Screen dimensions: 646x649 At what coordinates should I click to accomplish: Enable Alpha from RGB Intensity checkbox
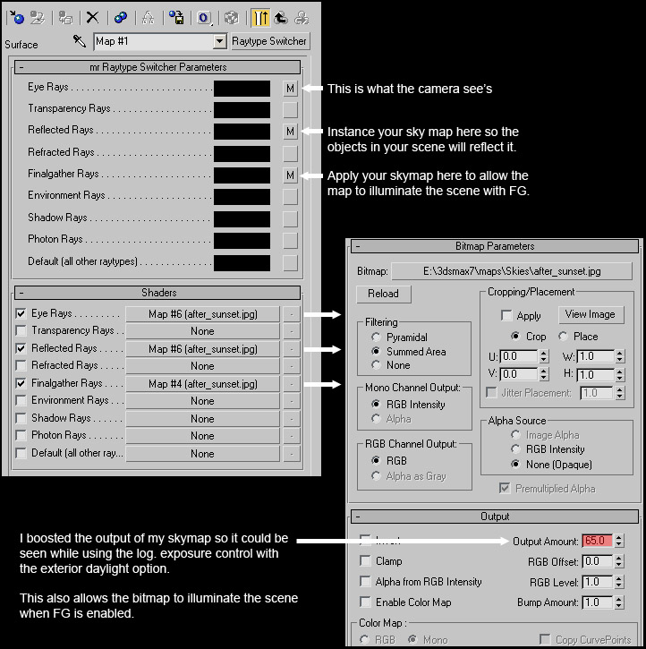tap(365, 582)
